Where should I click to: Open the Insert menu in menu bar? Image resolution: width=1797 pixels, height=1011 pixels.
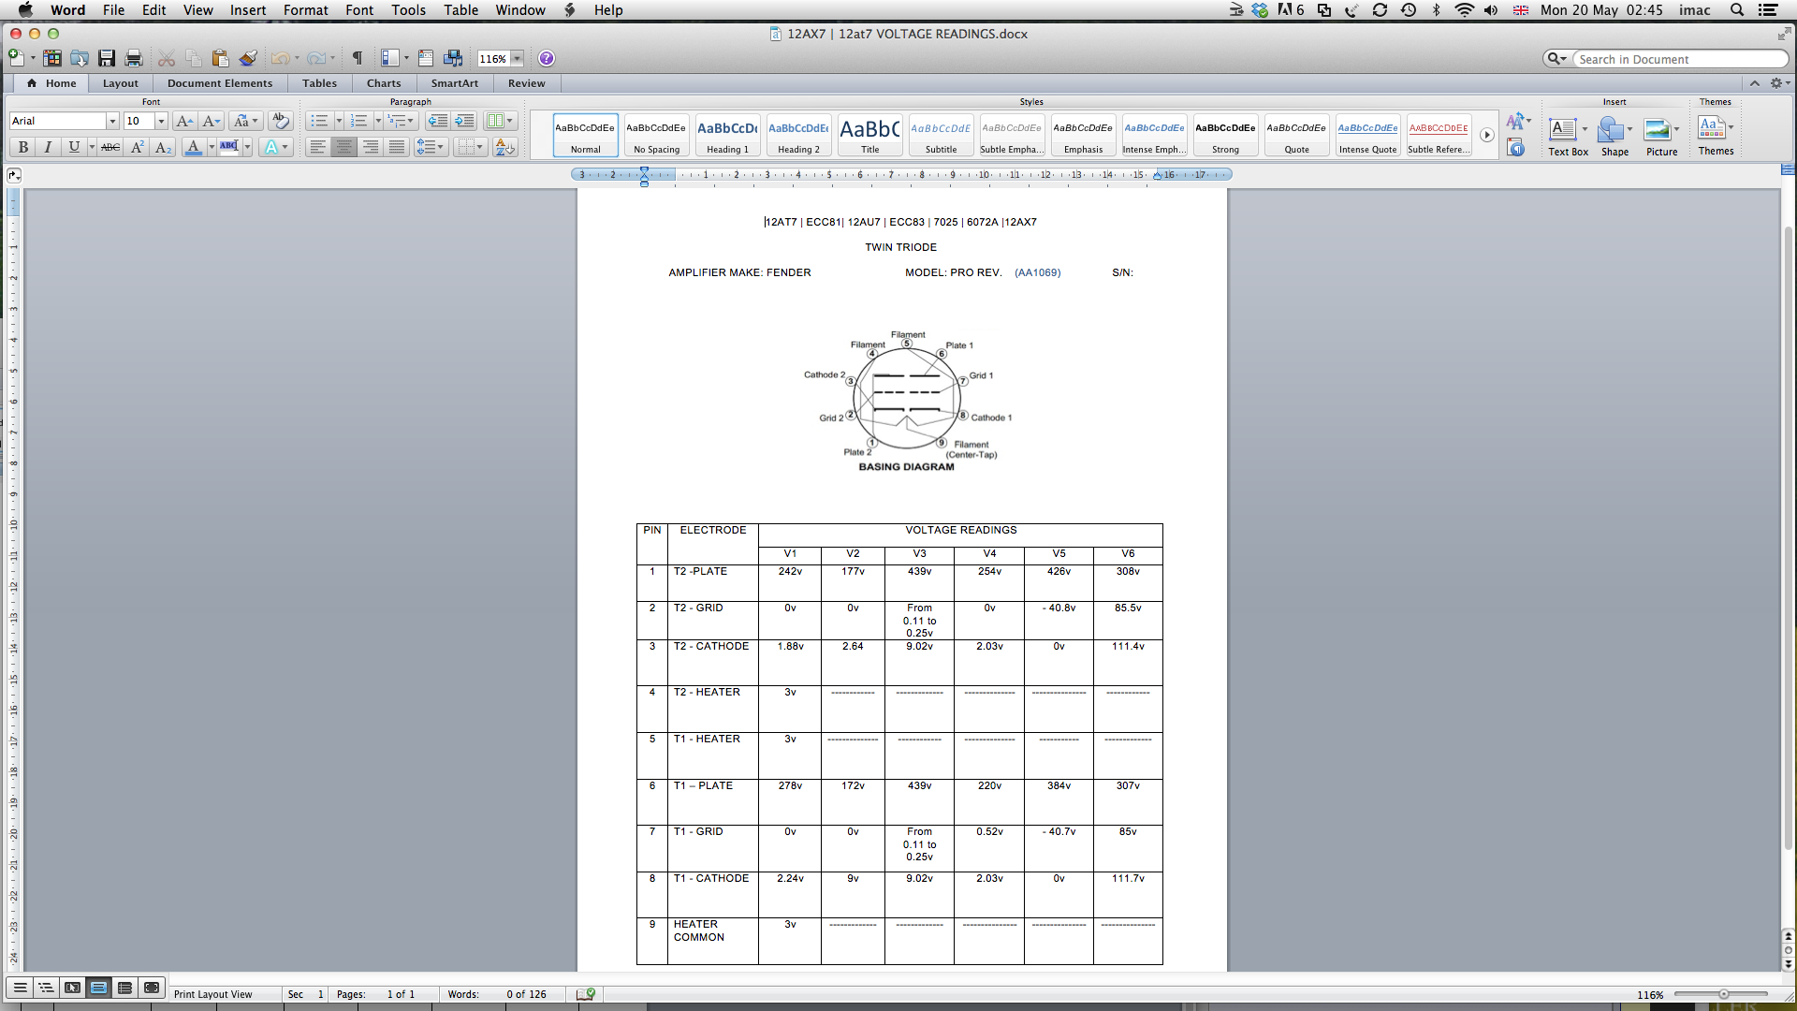point(248,10)
